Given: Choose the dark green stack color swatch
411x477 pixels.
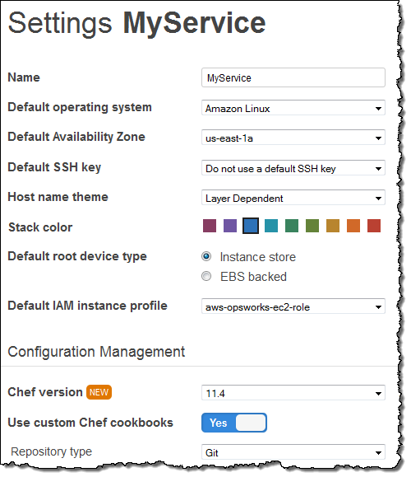Looking at the screenshot, I should click(292, 226).
